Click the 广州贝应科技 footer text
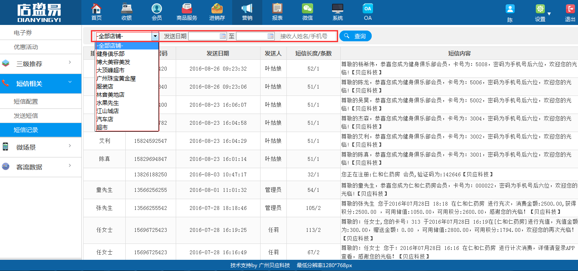The height and width of the screenshot is (271, 578). 274,265
